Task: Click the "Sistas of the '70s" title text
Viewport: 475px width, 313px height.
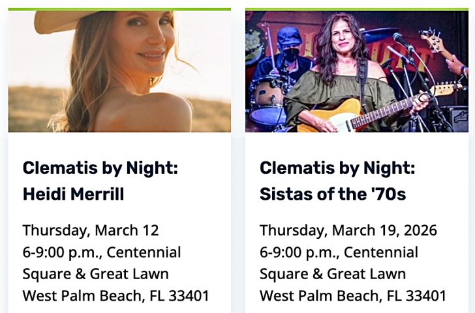Action: click(x=333, y=194)
